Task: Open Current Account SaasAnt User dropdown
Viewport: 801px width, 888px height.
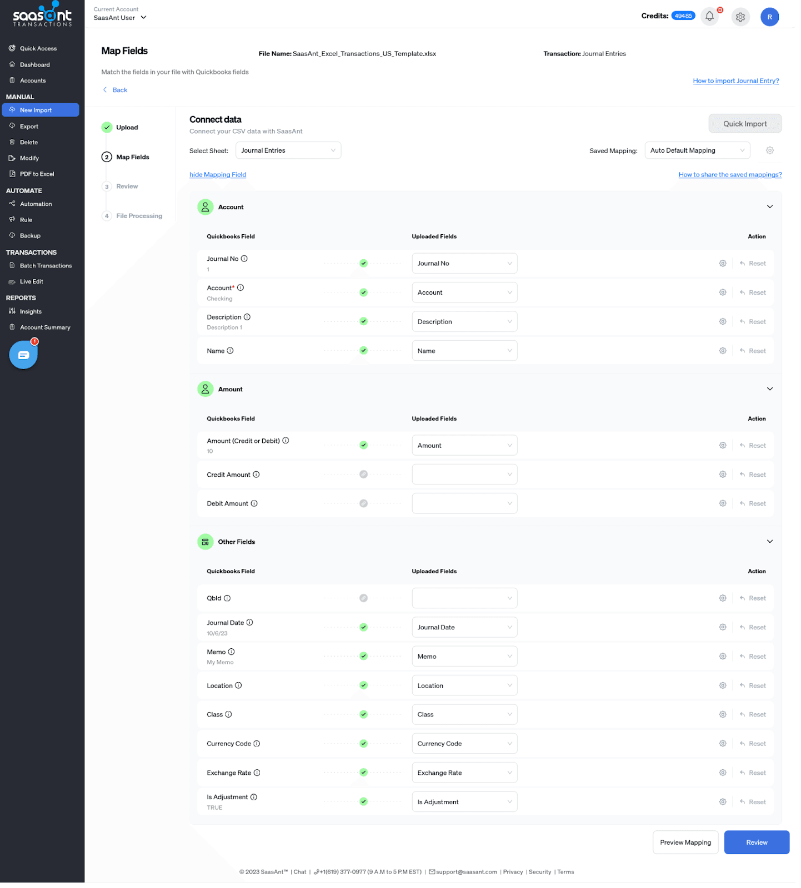Action: click(121, 18)
